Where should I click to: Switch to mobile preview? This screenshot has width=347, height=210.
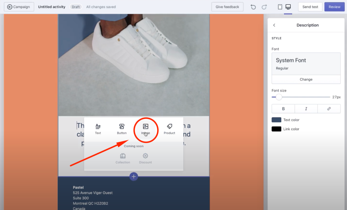click(x=280, y=7)
